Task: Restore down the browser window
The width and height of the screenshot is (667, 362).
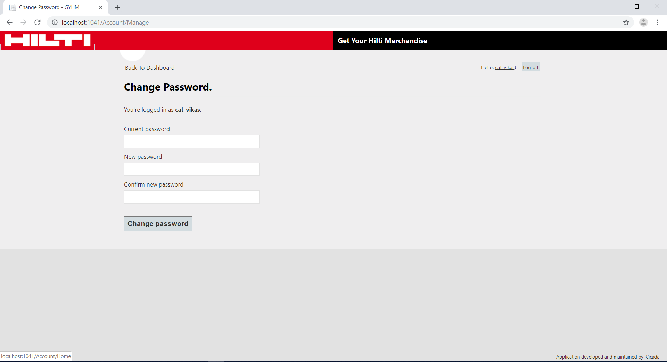Action: (637, 7)
